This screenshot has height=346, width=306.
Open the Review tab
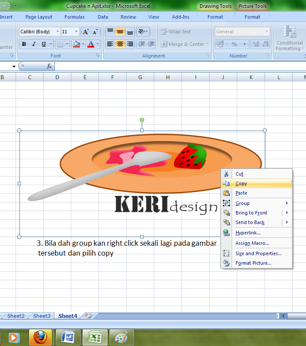[128, 17]
